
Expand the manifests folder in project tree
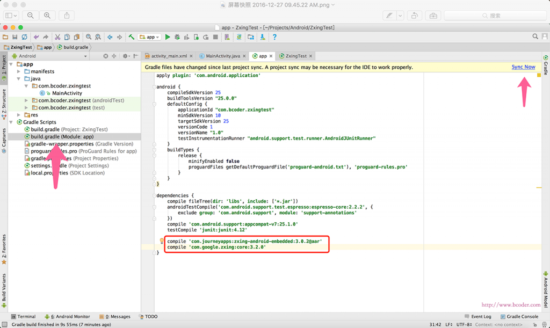coord(19,71)
